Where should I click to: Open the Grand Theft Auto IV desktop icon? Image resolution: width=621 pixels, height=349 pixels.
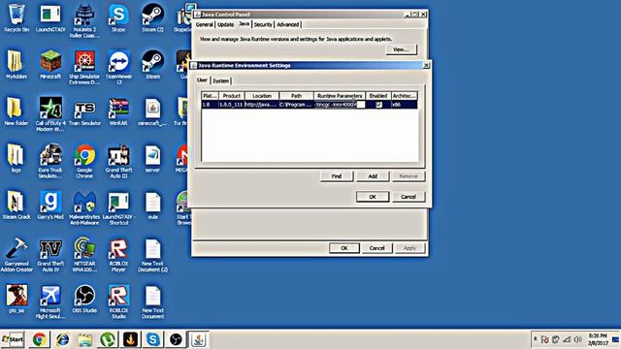[50, 254]
